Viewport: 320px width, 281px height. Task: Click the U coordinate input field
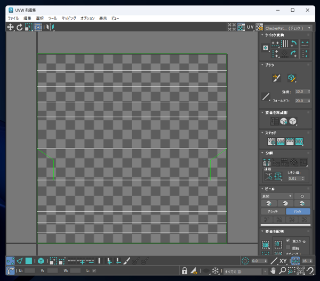(x=29, y=271)
